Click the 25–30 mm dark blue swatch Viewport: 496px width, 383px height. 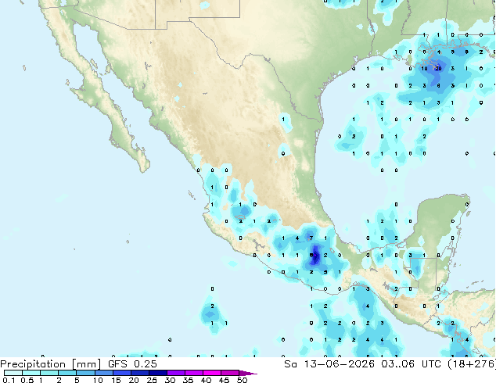(x=157, y=373)
